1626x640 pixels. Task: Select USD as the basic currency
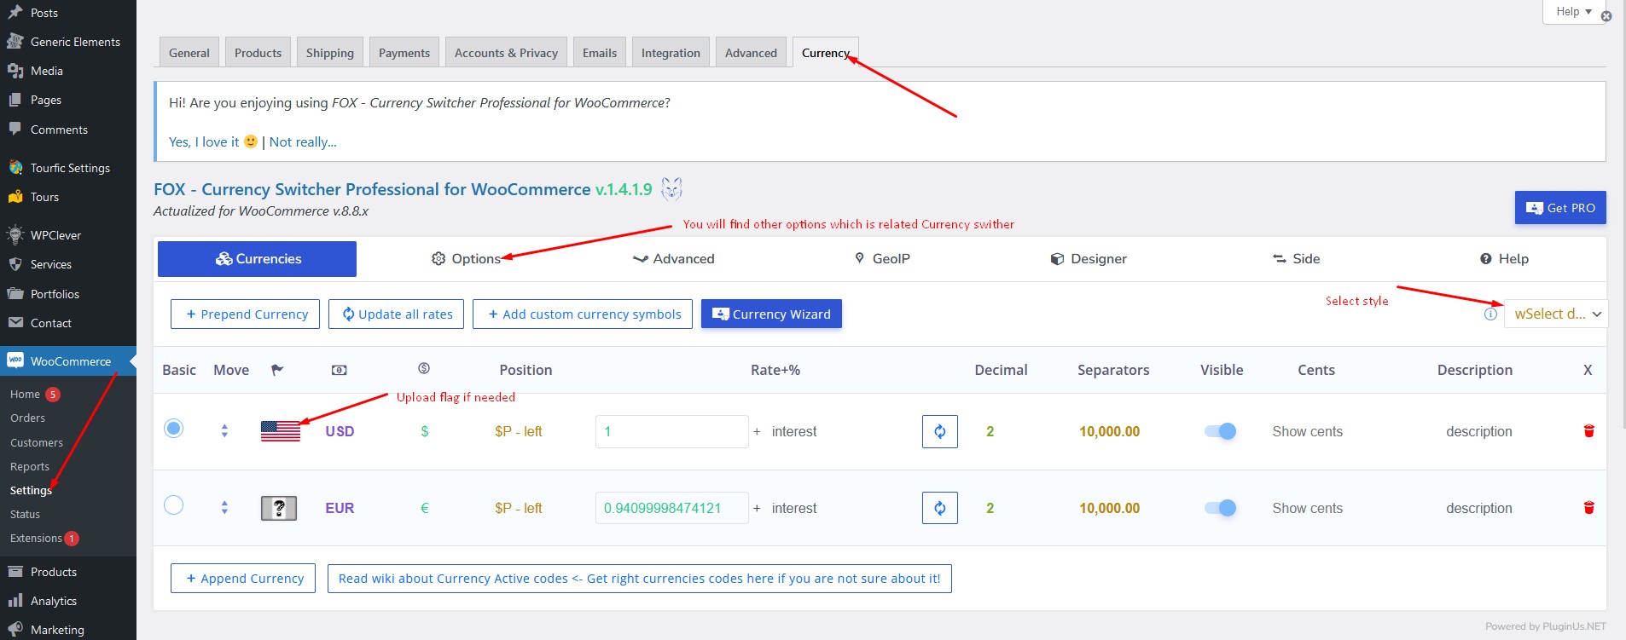[173, 428]
